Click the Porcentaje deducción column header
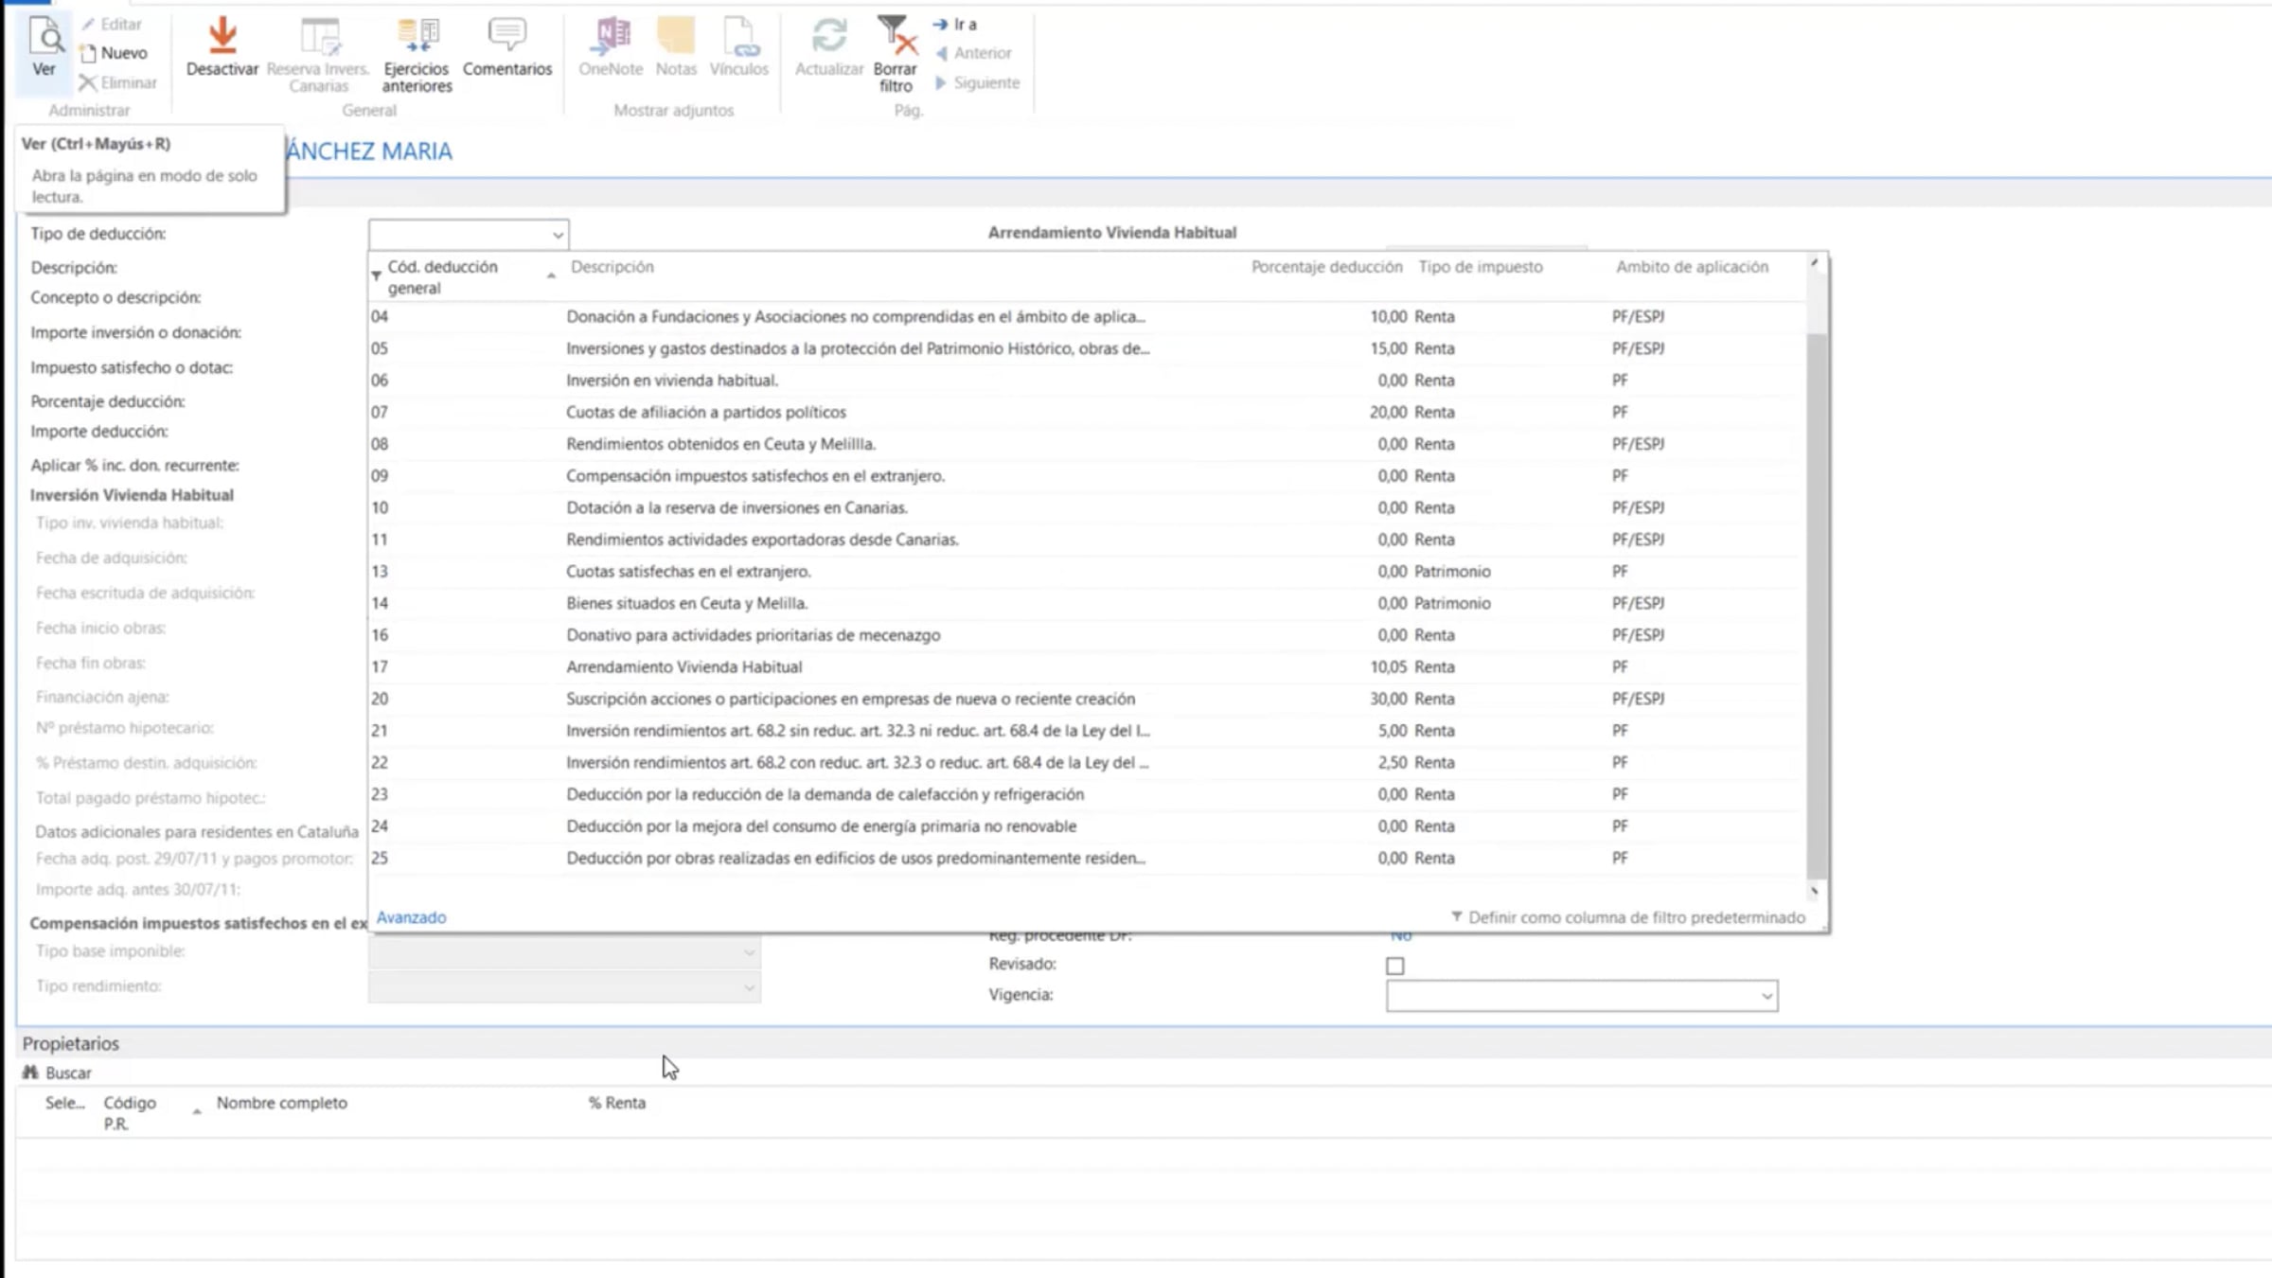 [1327, 267]
